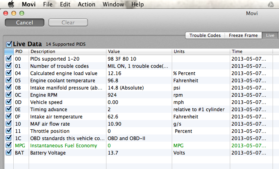279x169 pixels.
Task: Open the File menu
Action: pyautogui.click(x=48, y=4)
